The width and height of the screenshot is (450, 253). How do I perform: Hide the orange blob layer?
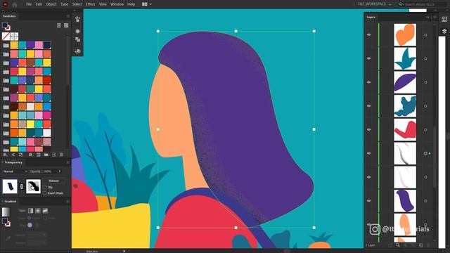pyautogui.click(x=368, y=34)
